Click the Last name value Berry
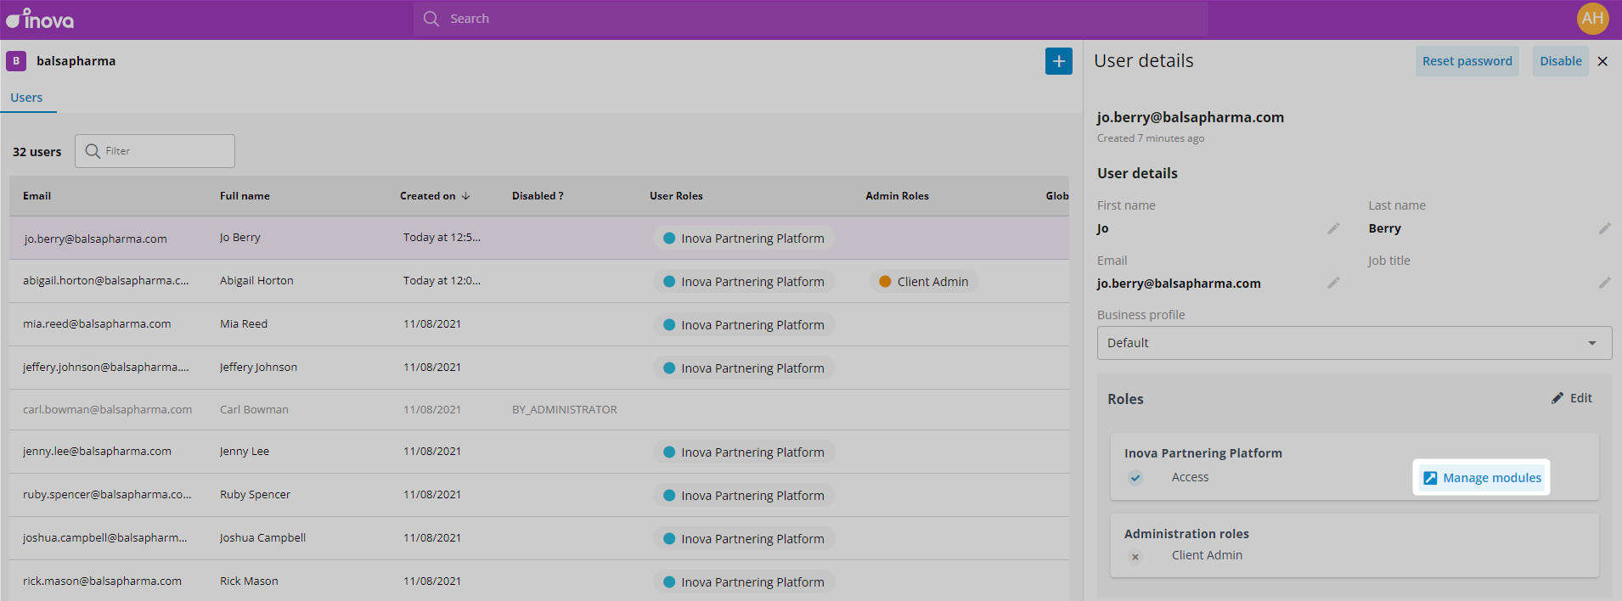 click(x=1385, y=228)
